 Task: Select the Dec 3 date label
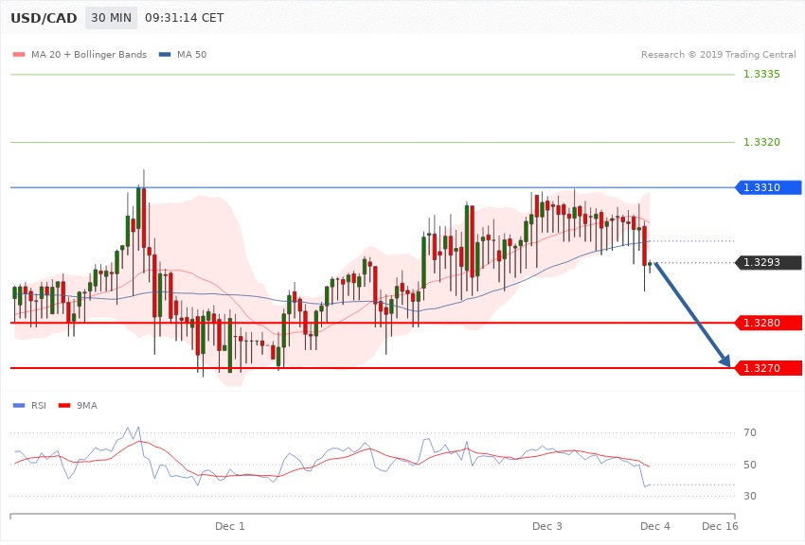546,525
